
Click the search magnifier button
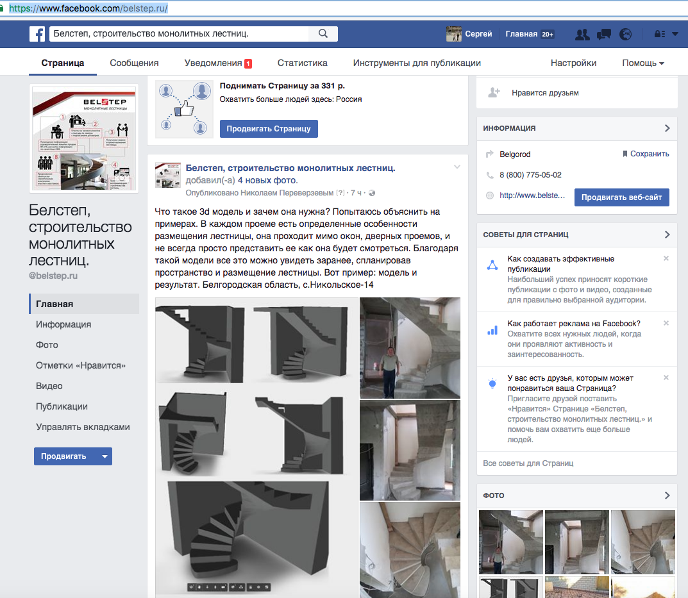(x=323, y=34)
